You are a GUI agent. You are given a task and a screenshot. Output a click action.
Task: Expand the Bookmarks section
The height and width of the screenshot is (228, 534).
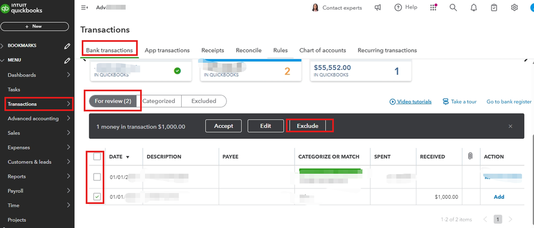[2, 45]
